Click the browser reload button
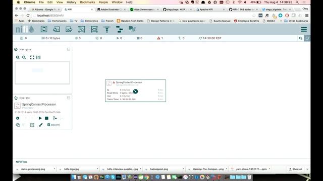This screenshot has width=323, height=181. 28,16
